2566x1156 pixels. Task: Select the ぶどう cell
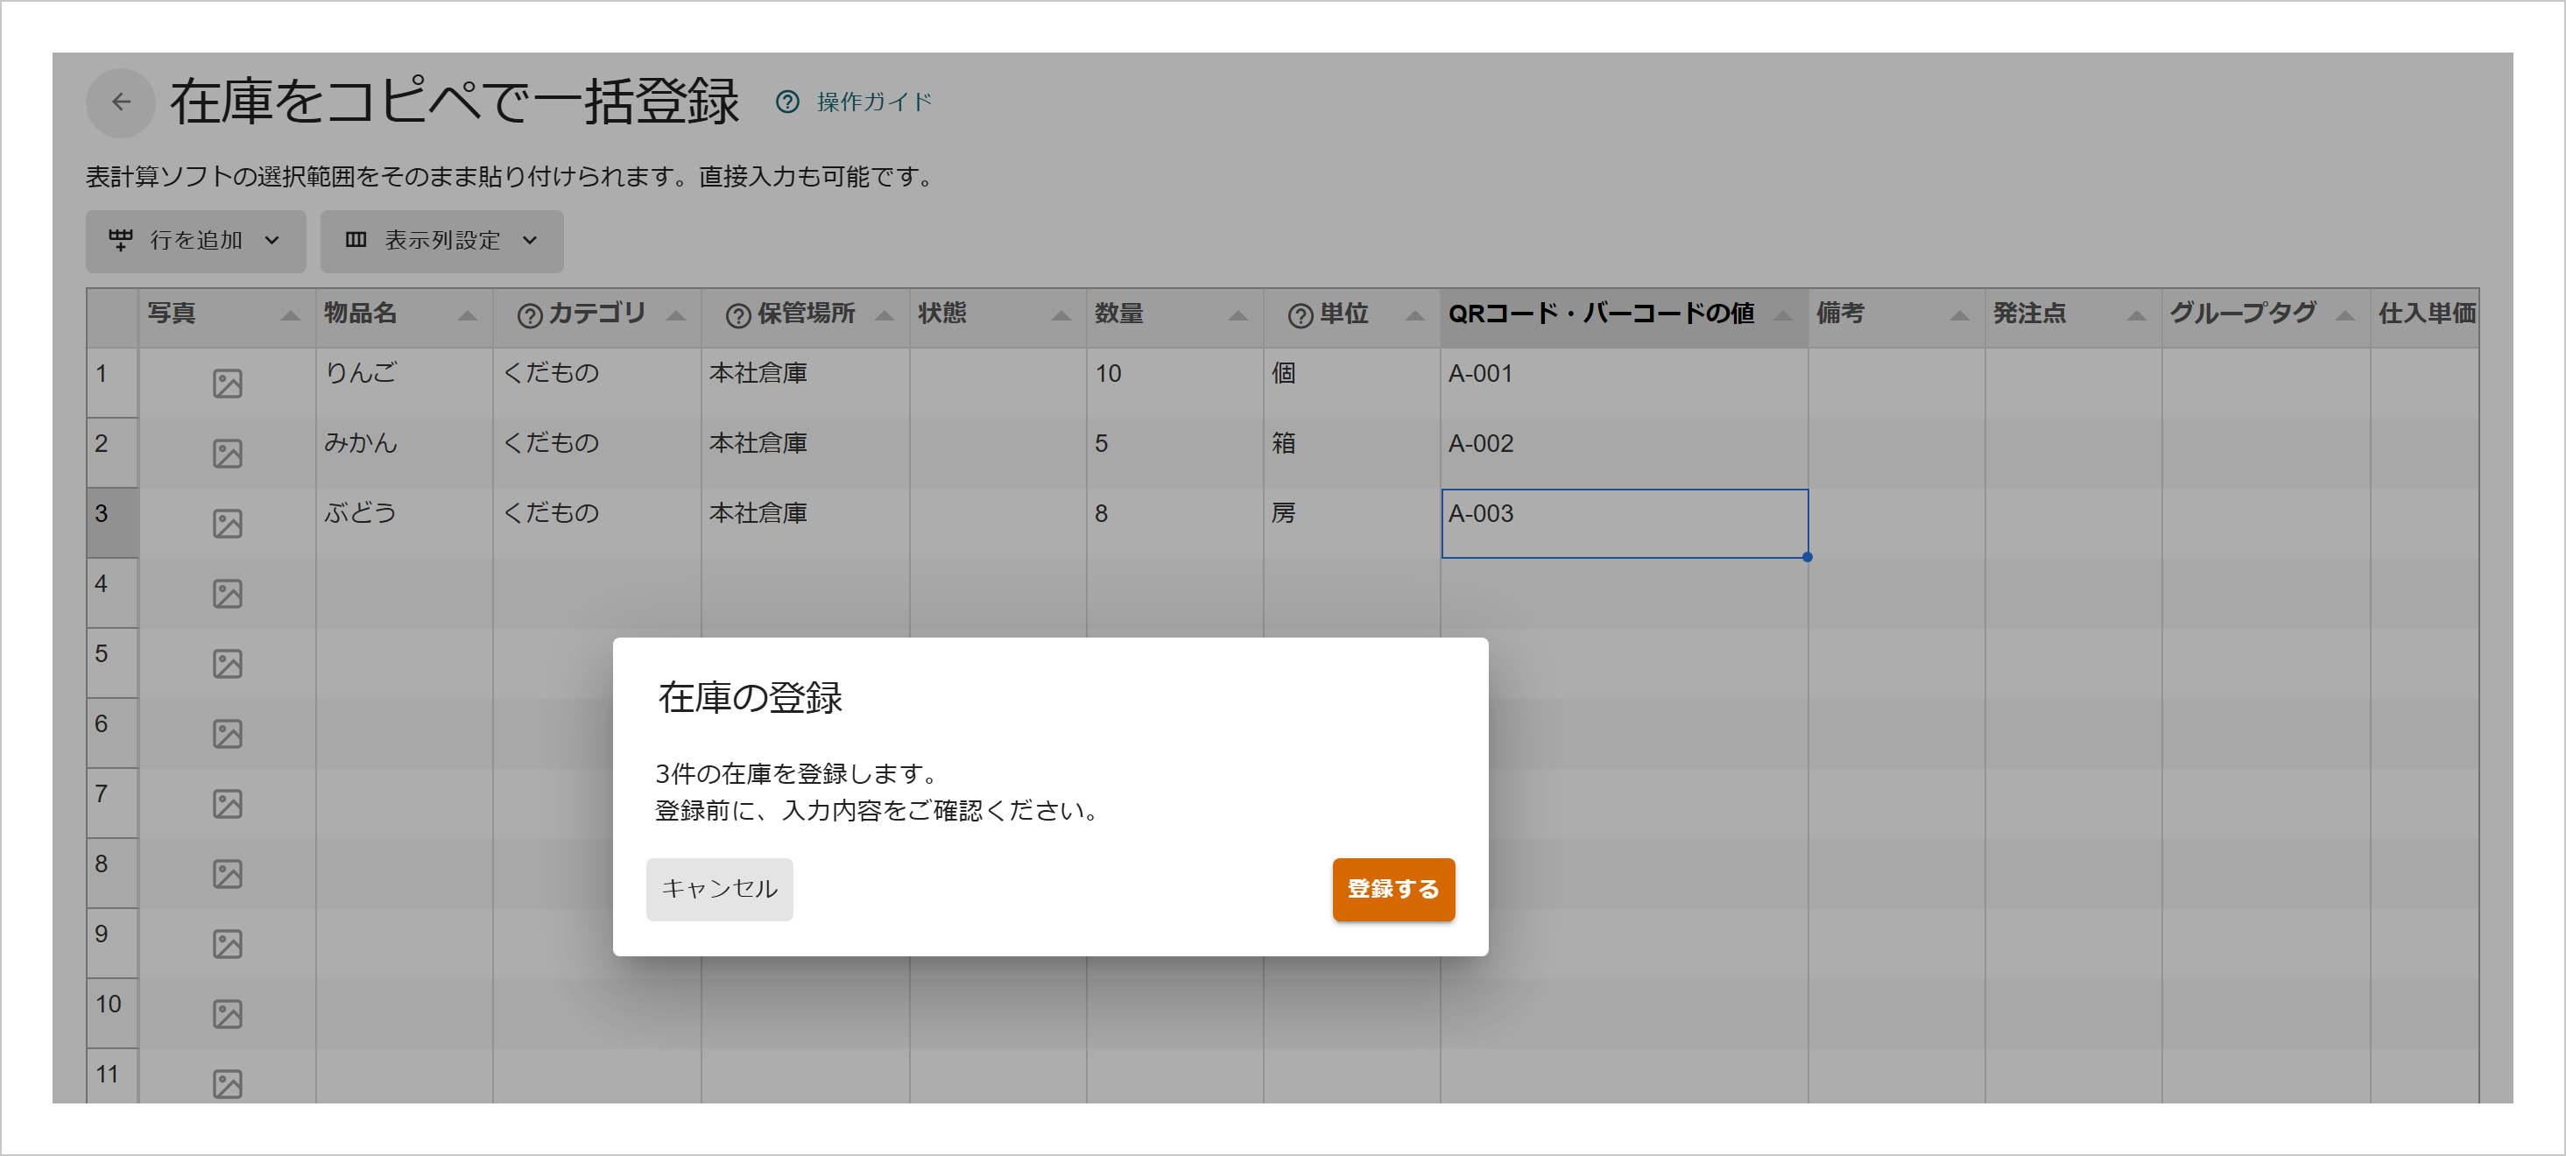(404, 523)
